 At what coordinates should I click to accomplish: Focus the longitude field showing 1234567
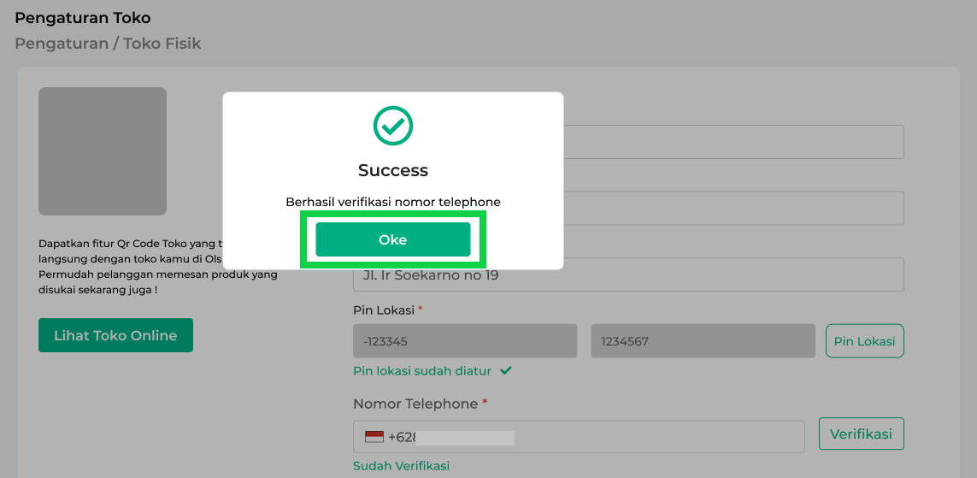point(703,341)
